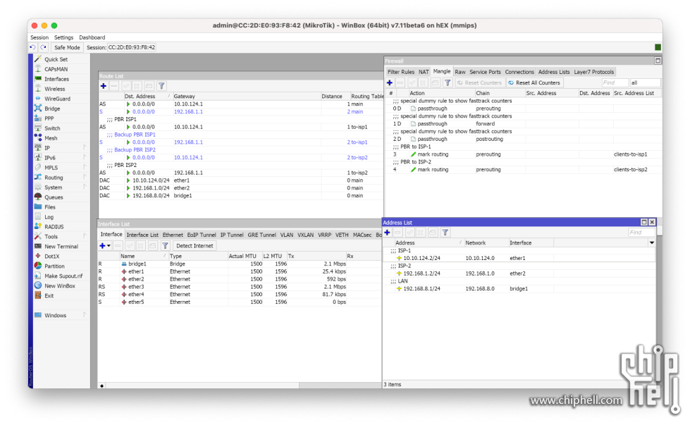Screen dimensions: 690x425
Task: Open Mesh in the sidebar
Action: coord(51,138)
